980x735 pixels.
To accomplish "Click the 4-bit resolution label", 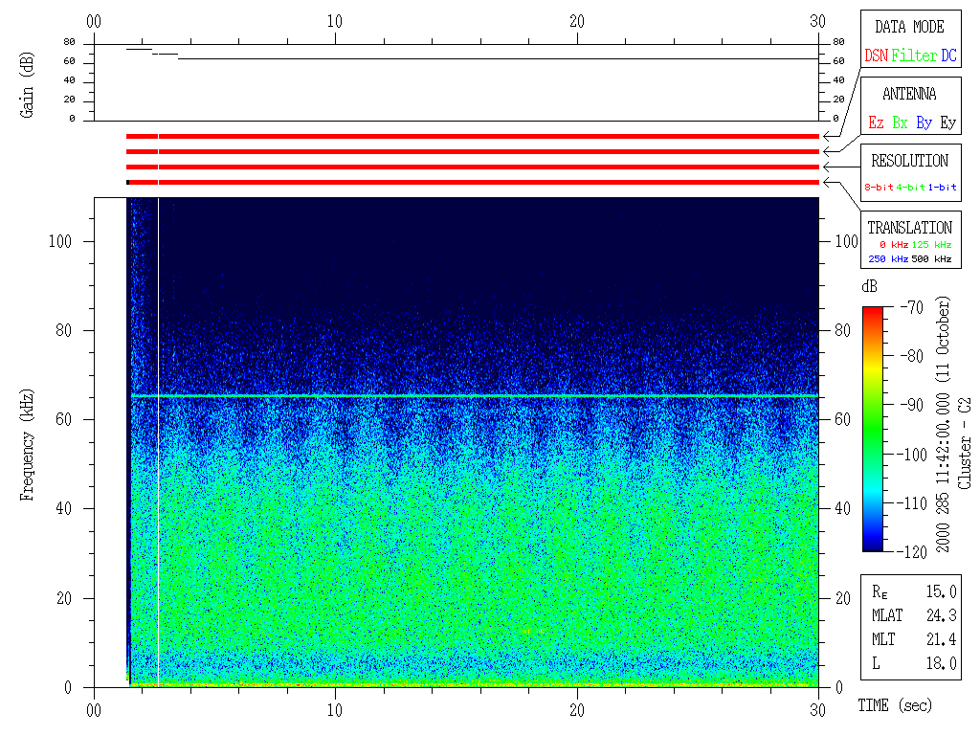I will coord(911,188).
